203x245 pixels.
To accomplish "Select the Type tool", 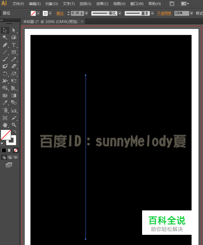I will coord(14,45).
